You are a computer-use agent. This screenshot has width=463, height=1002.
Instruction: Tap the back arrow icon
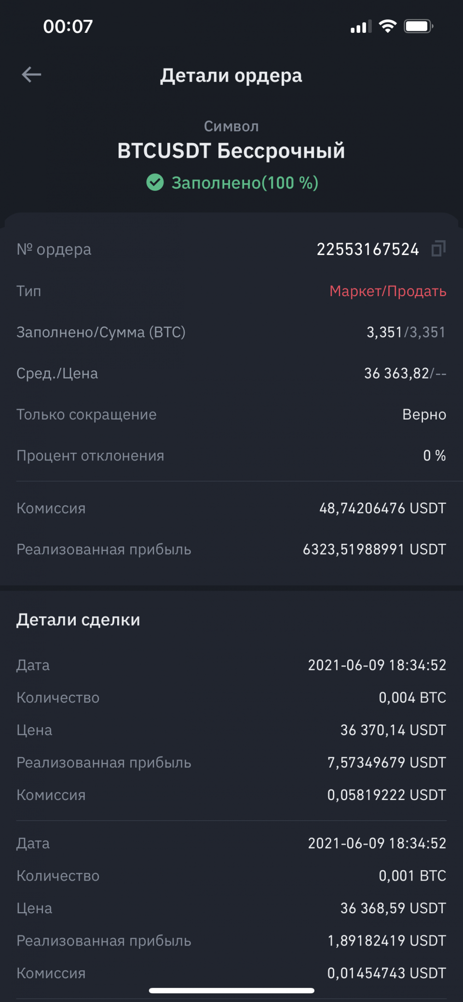pos(32,75)
